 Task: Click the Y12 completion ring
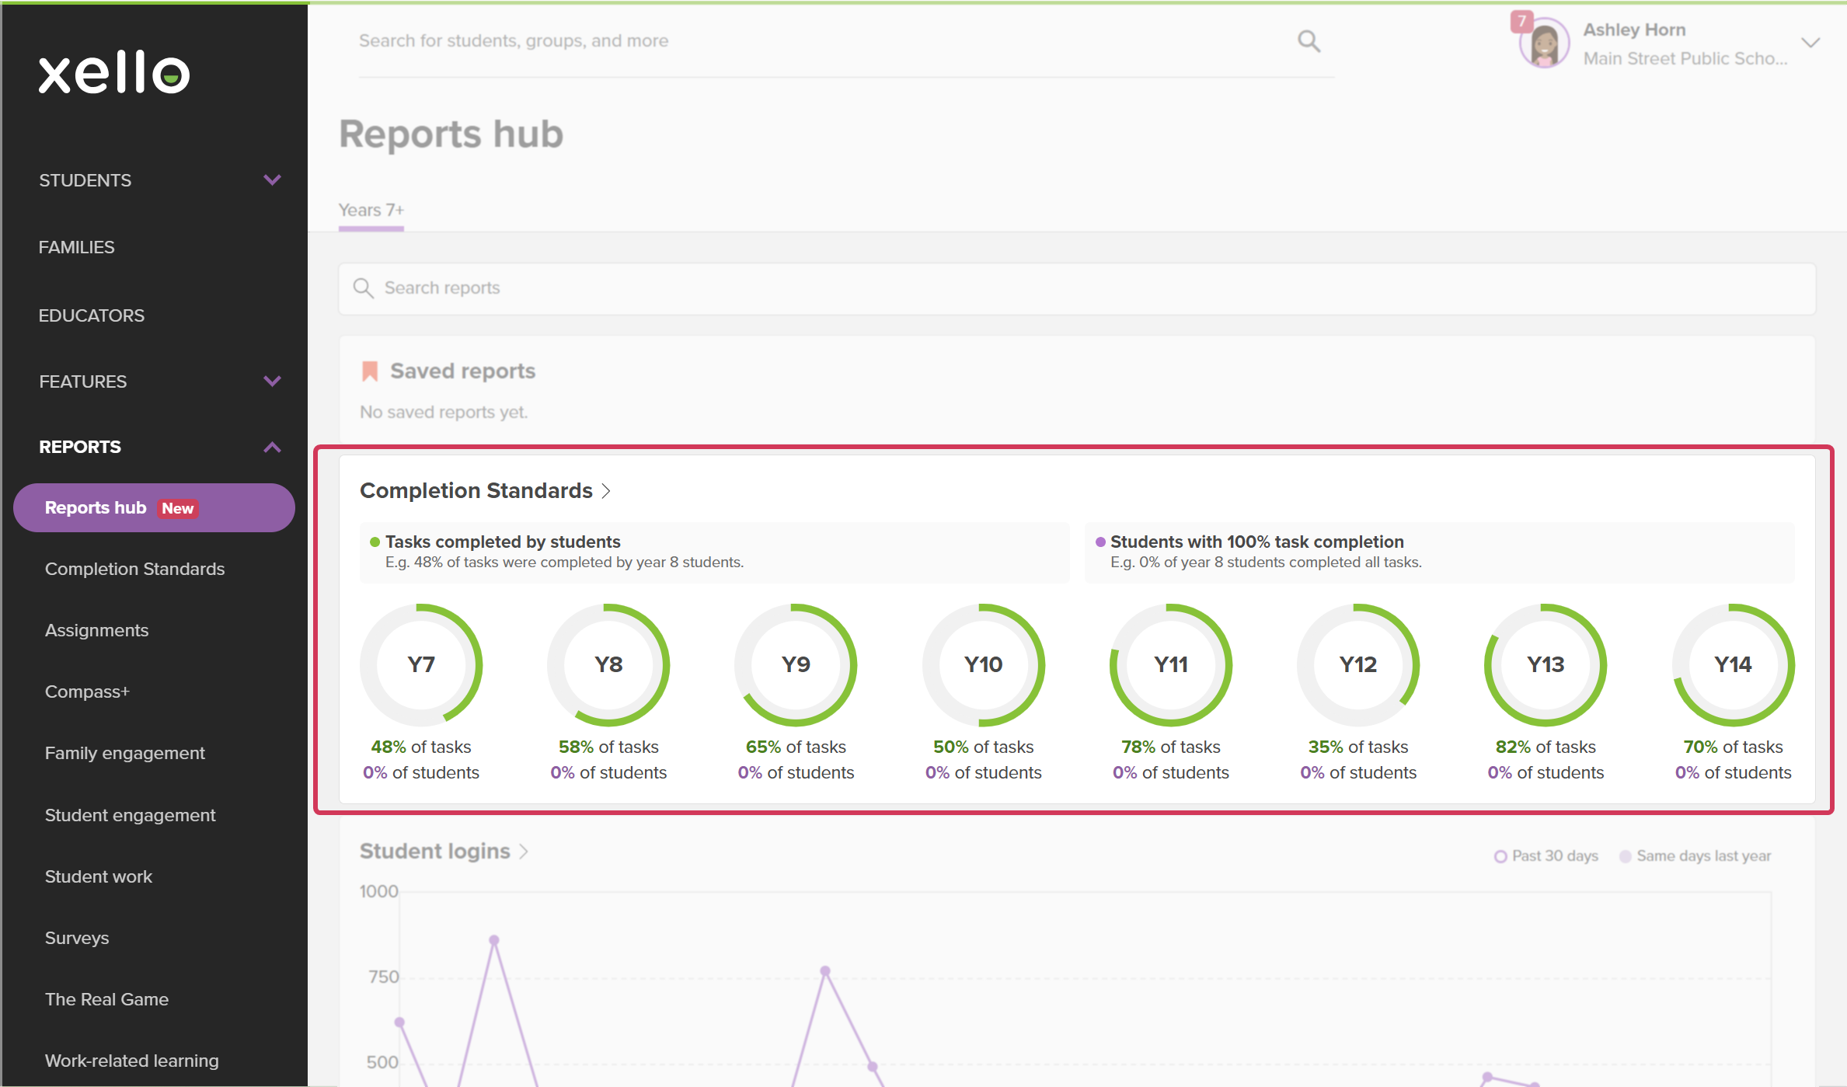[x=1358, y=665]
